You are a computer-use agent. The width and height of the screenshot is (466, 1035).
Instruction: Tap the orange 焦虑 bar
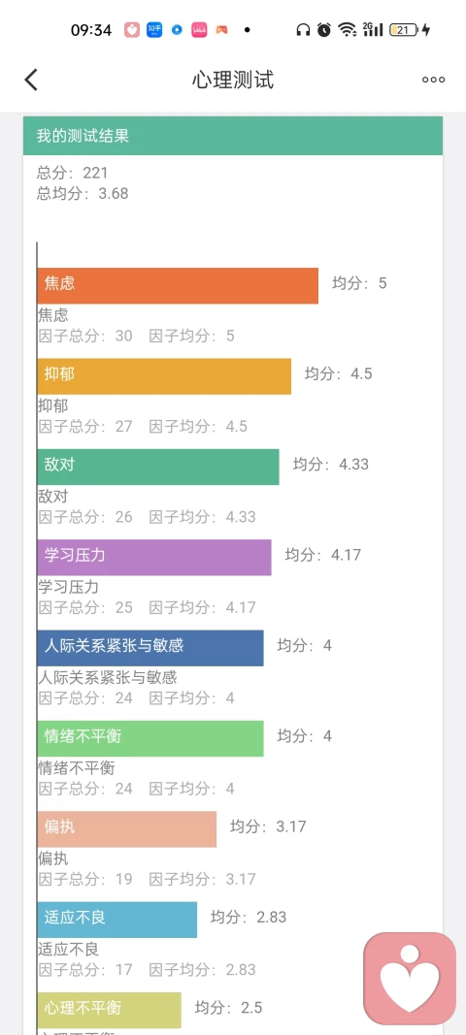178,286
